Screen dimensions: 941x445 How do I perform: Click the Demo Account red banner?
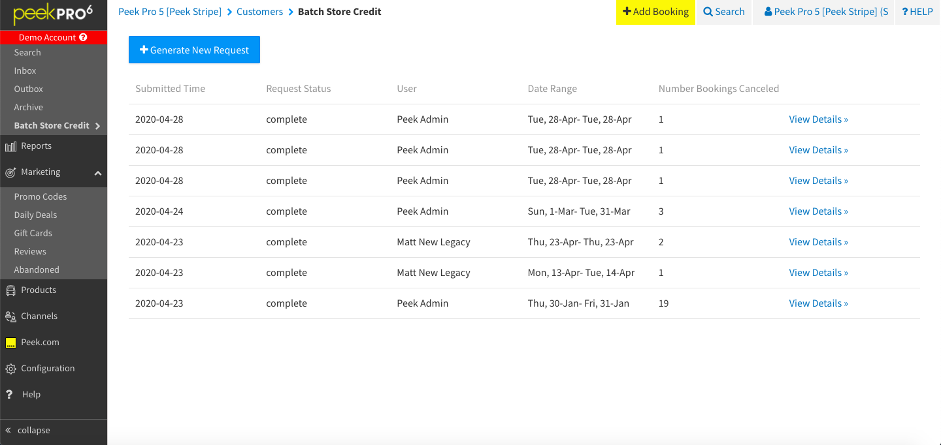[54, 37]
